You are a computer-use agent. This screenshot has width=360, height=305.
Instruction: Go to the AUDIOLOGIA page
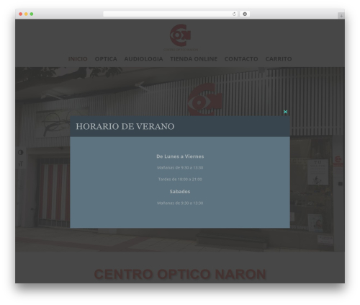point(143,58)
